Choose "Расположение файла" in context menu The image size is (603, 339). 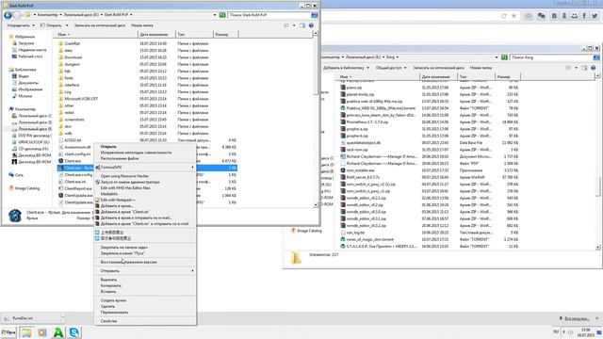tap(120, 158)
